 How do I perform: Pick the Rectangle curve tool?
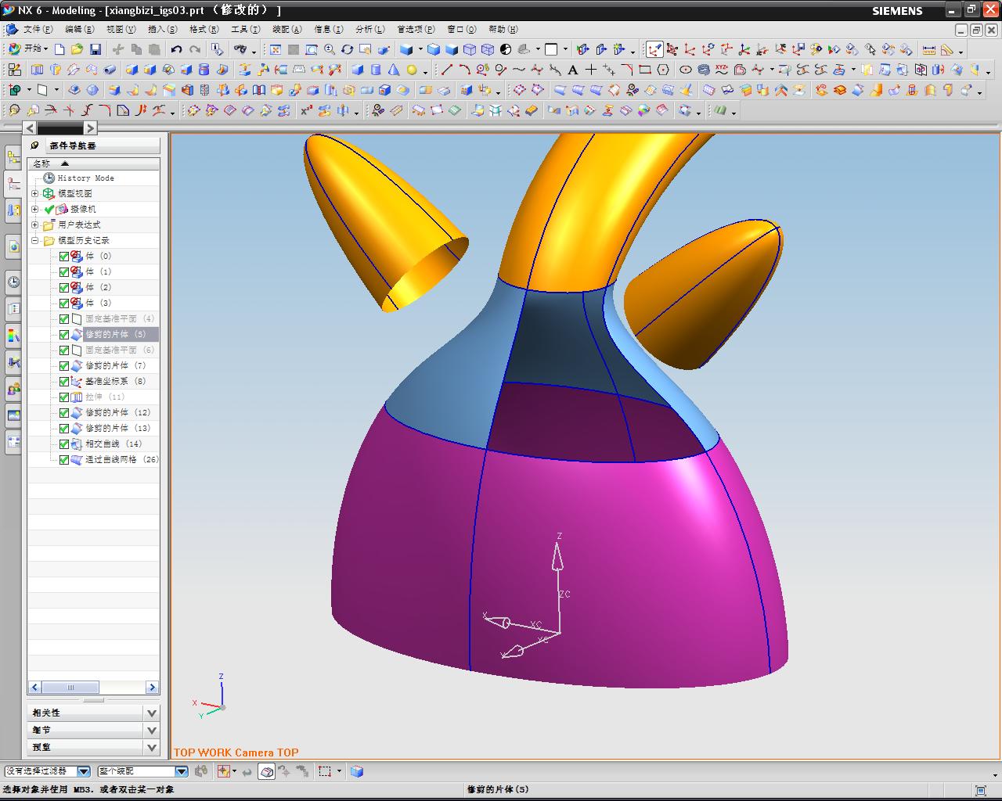click(645, 70)
